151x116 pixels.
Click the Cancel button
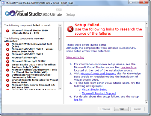pos(137,109)
